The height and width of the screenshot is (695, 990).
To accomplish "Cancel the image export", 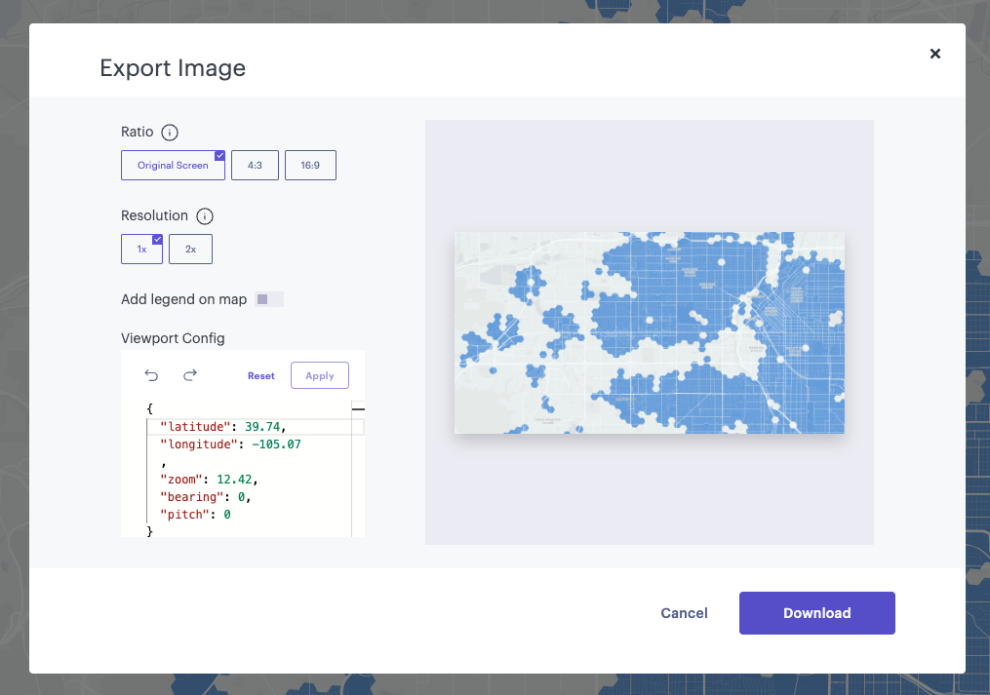I will click(x=684, y=613).
